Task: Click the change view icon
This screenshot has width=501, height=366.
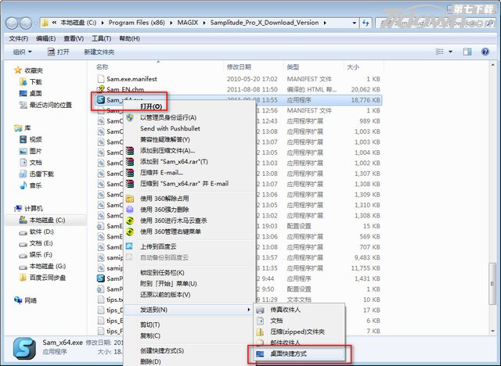Action: 440,52
